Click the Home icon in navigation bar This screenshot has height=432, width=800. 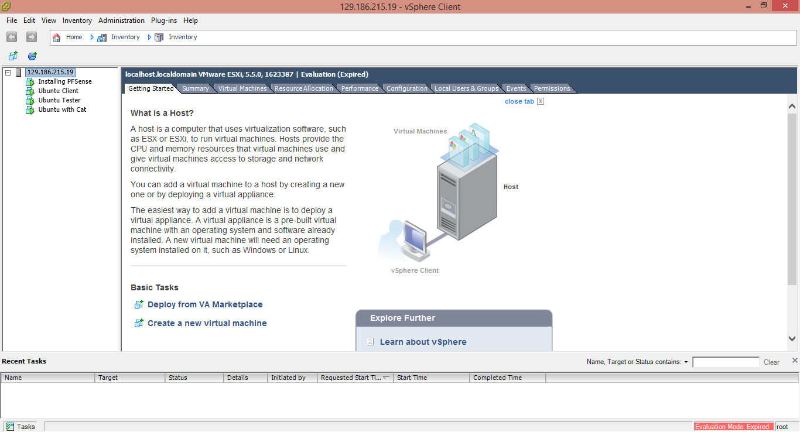[x=57, y=37]
